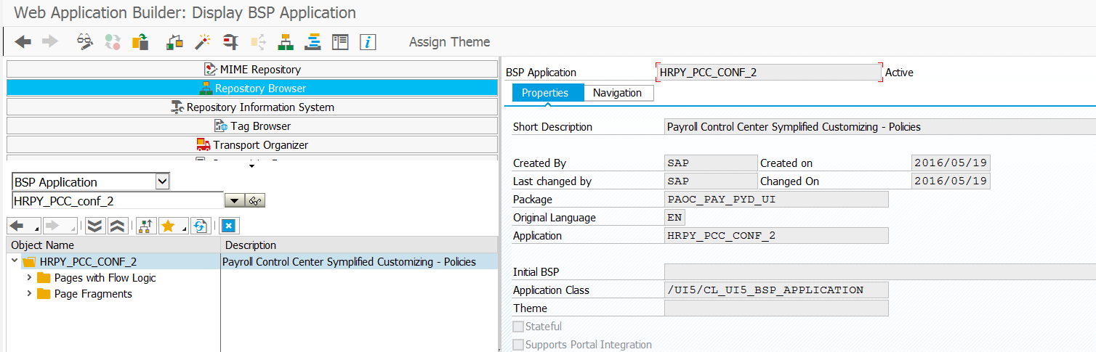Go back with main toolbar back arrow
This screenshot has width=1096, height=352.
click(23, 42)
